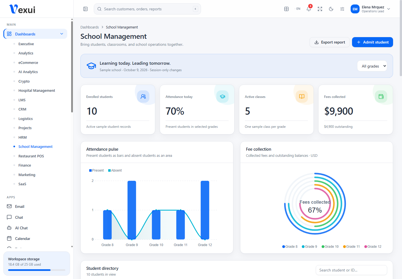Open the eCommerce dashboard item
Screen dimensions: 402x279
point(28,63)
